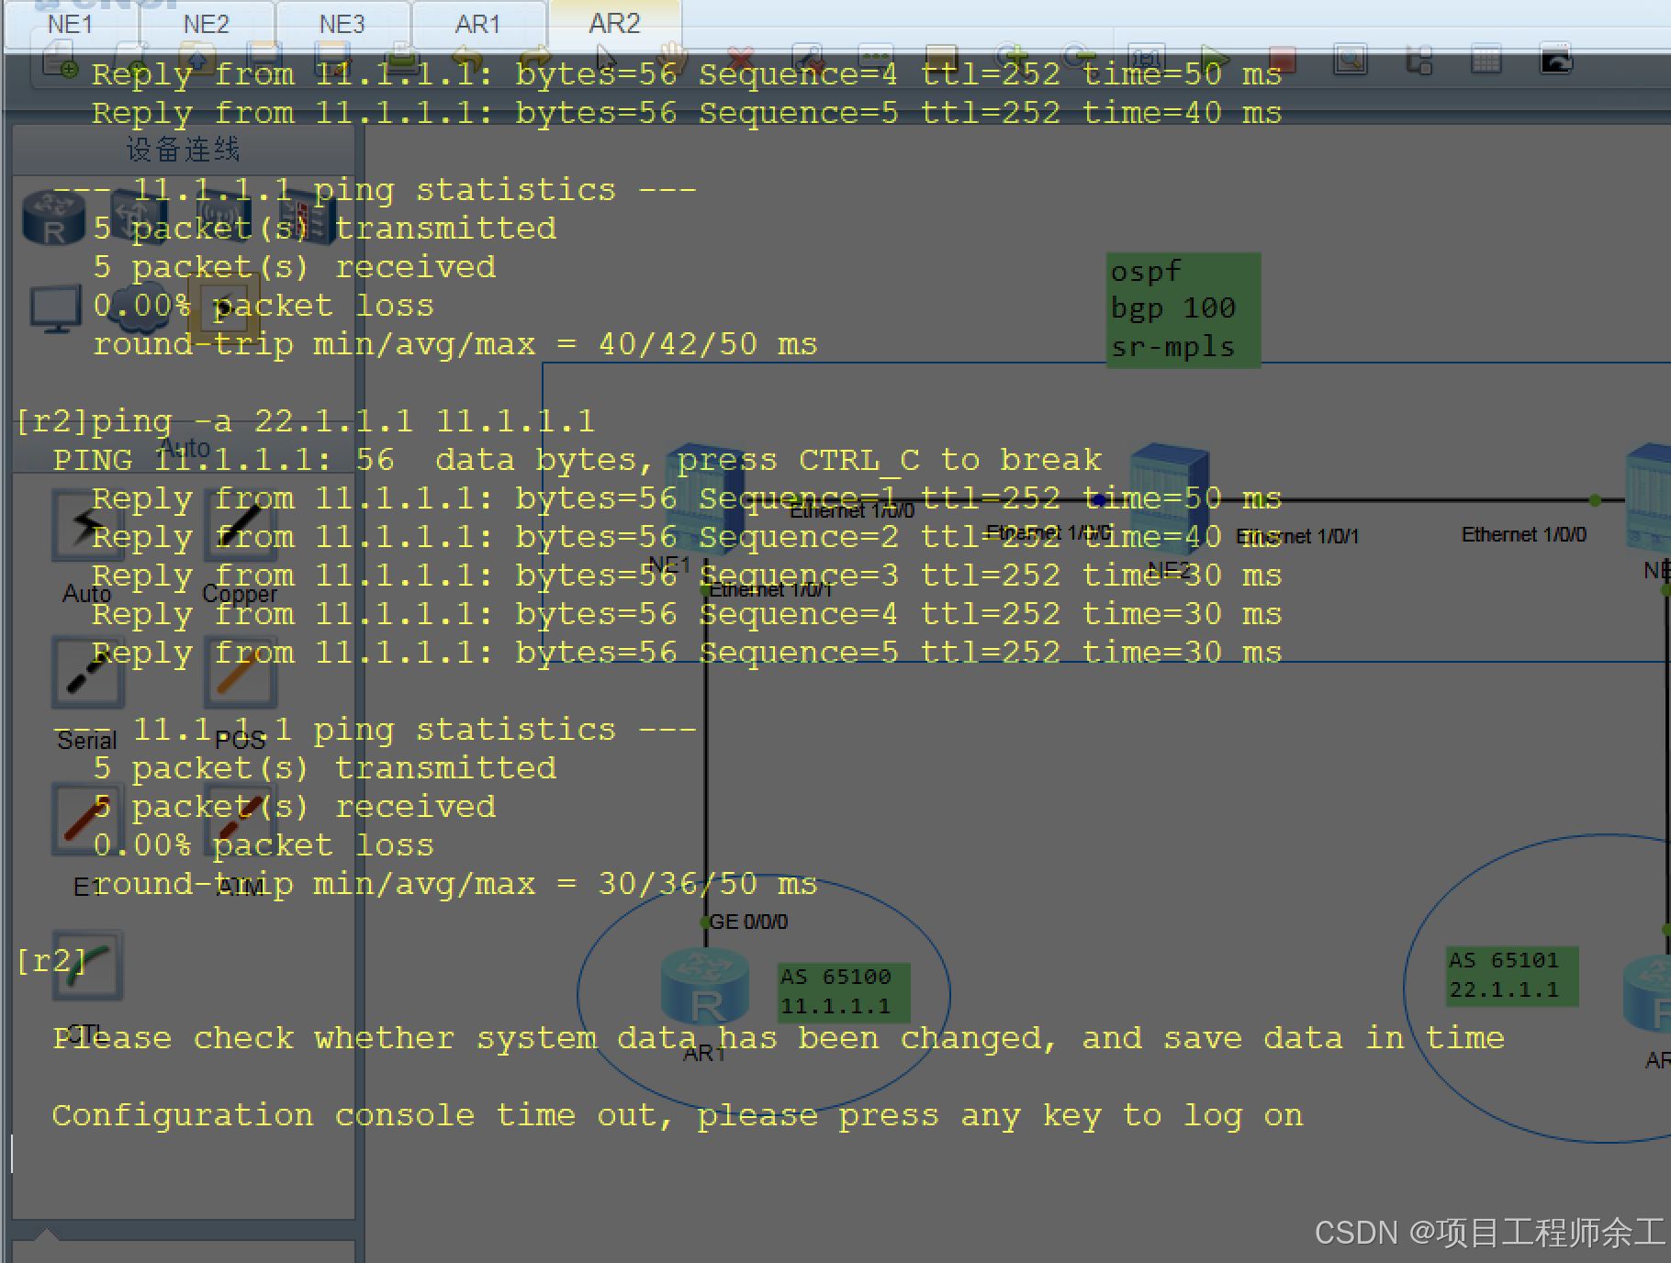Click the red delete X toolbar icon
1671x1263 pixels.
tap(740, 60)
